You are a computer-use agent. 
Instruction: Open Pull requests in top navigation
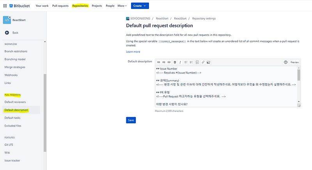click(60, 6)
